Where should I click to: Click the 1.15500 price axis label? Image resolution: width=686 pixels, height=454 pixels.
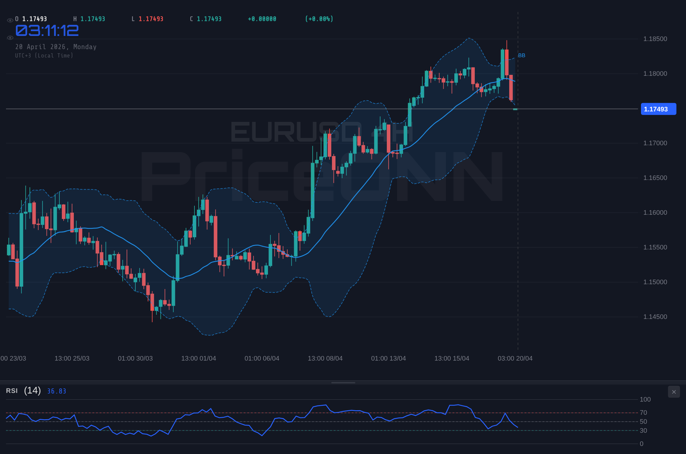click(655, 247)
